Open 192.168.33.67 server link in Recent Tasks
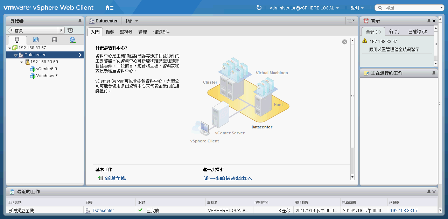The height and width of the screenshot is (219, 448). pos(404,210)
